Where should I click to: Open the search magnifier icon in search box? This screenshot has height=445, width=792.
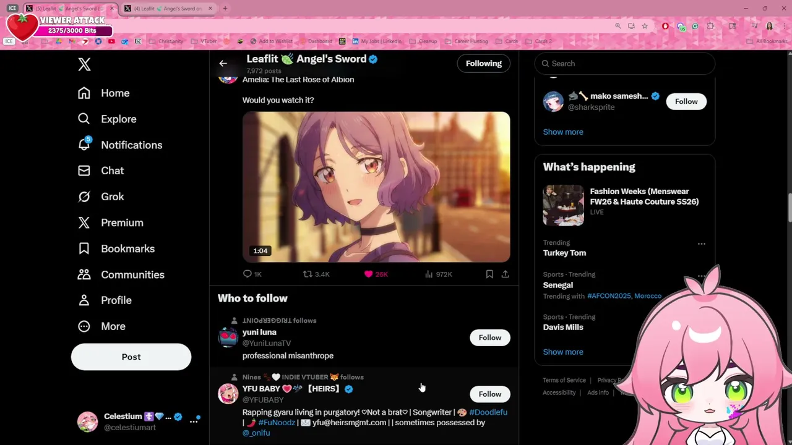point(546,63)
